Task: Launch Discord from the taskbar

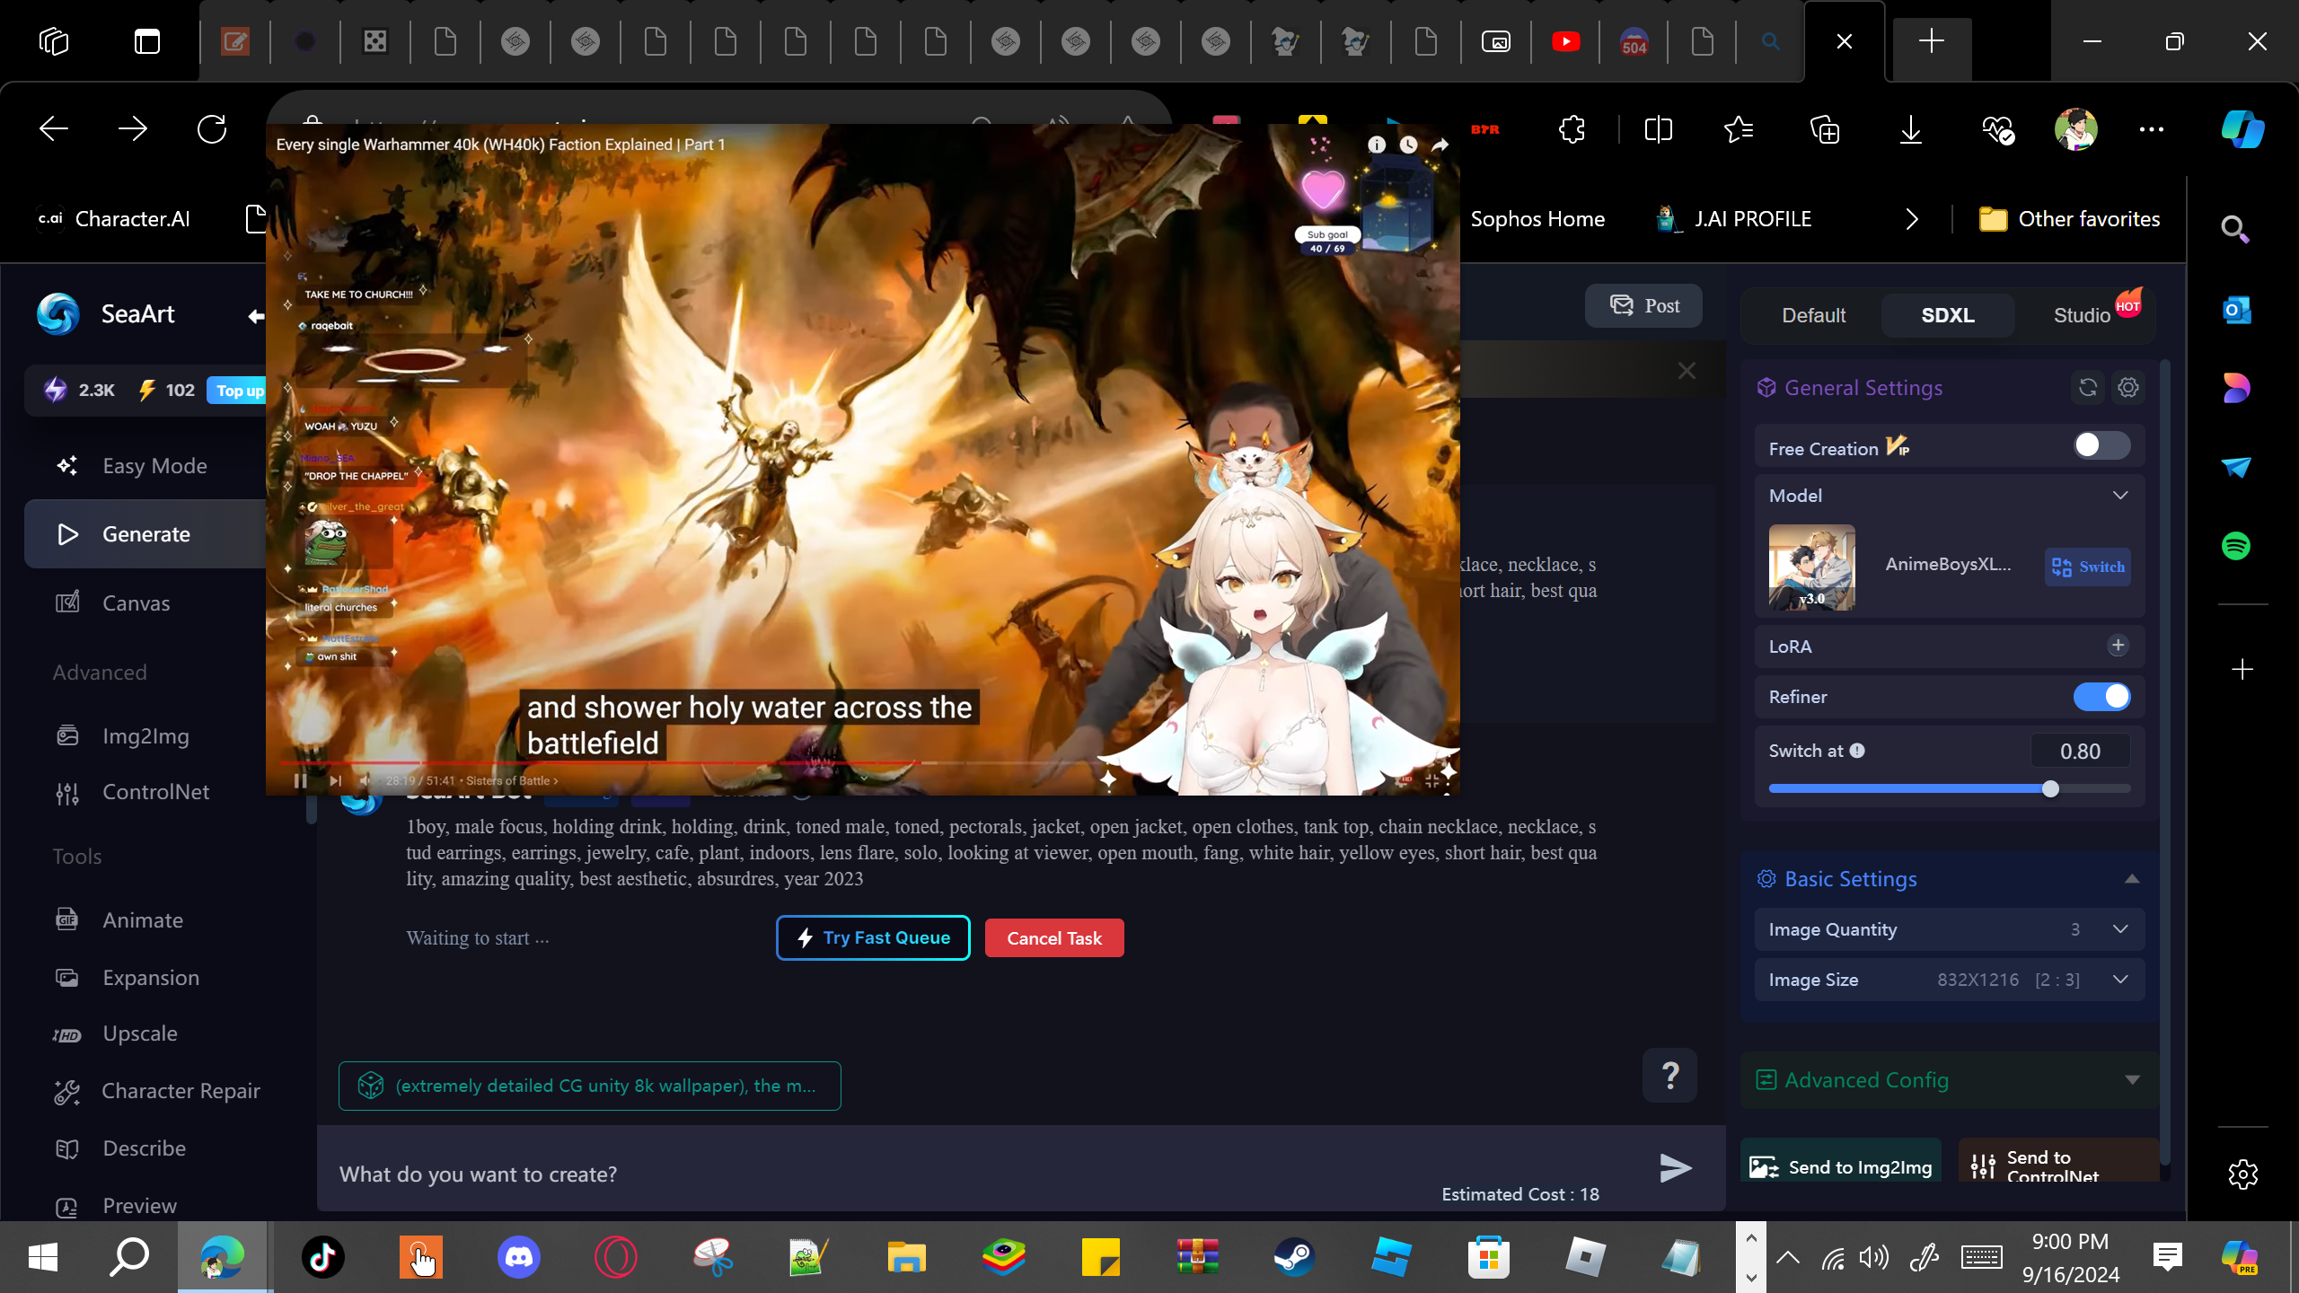Action: point(518,1257)
